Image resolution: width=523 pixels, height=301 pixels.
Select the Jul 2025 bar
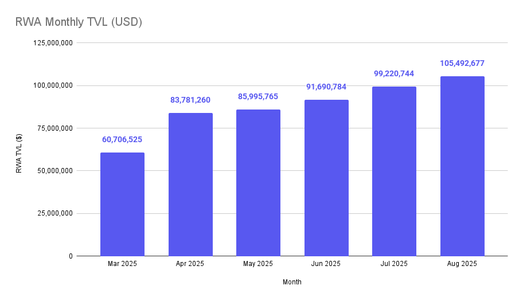(394, 171)
